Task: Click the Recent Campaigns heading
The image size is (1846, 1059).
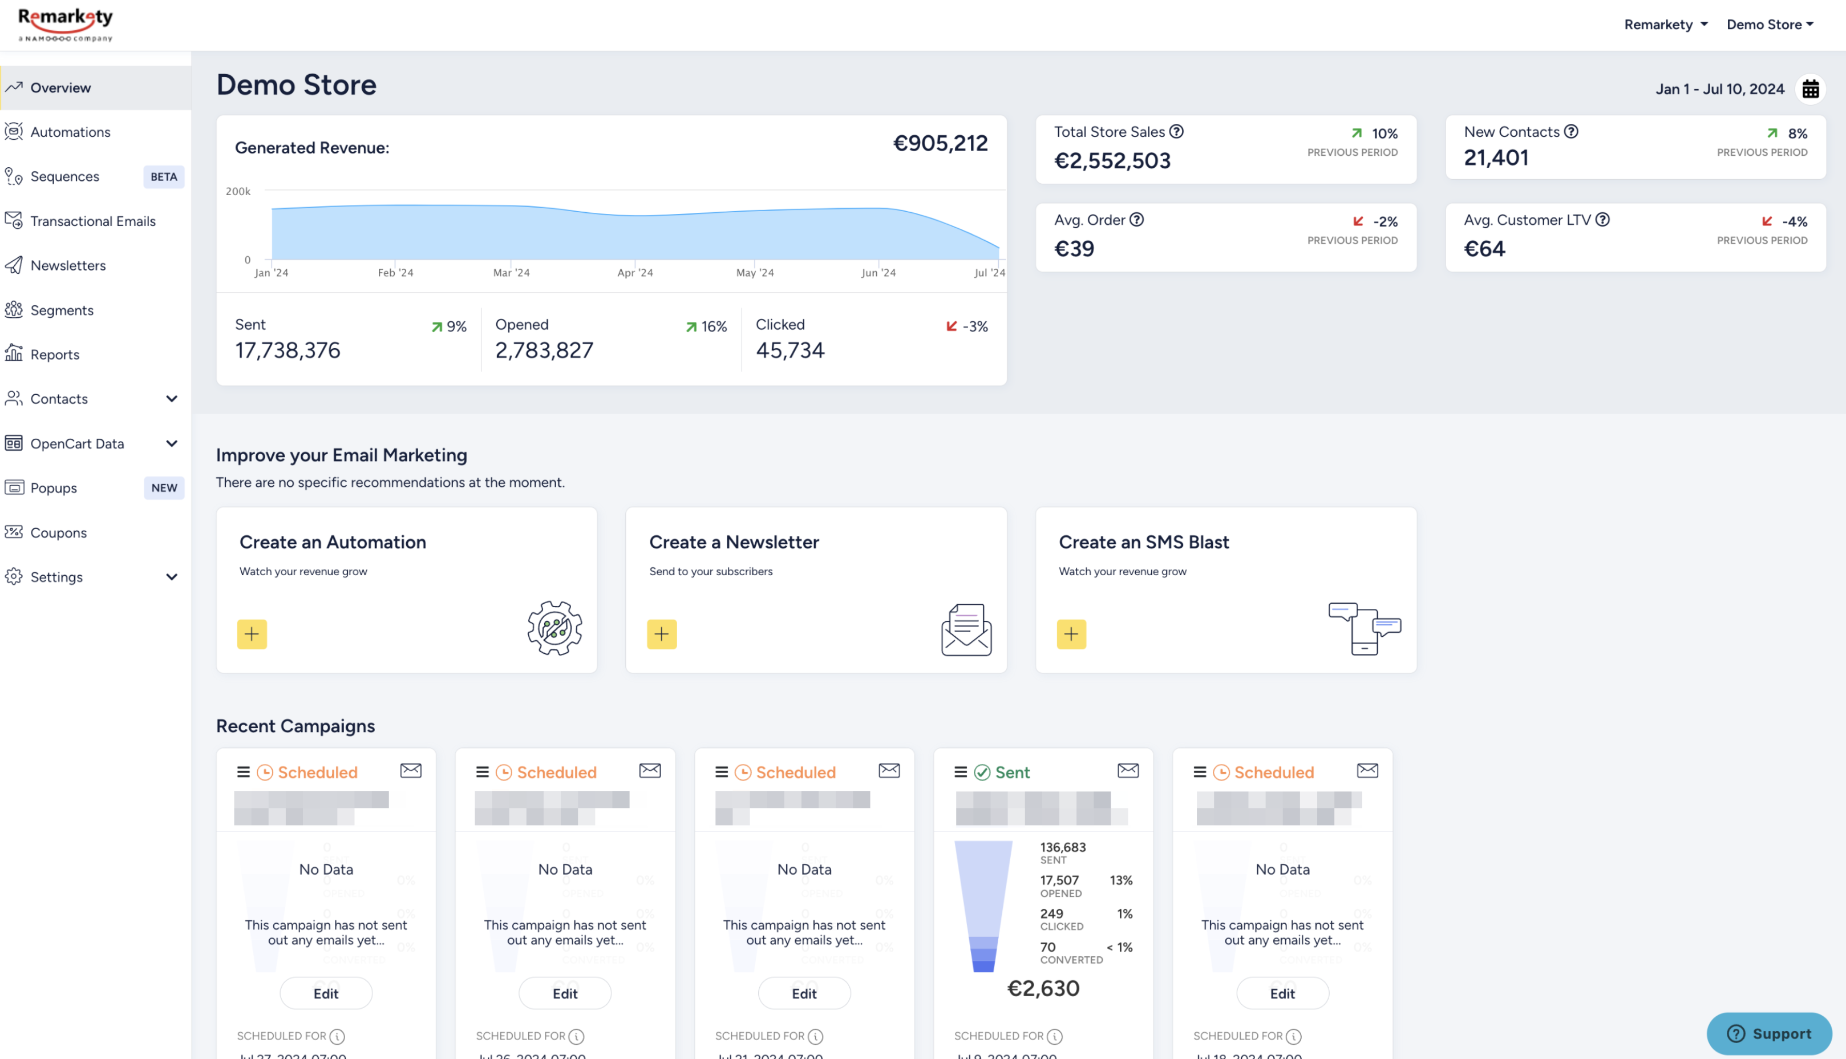Action: click(296, 726)
